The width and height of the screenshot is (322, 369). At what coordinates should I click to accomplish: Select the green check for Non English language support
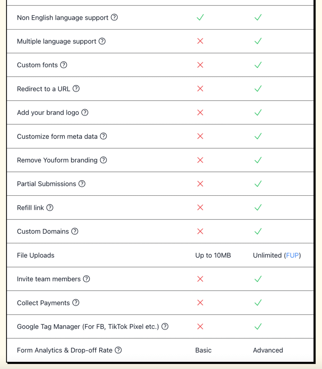200,17
